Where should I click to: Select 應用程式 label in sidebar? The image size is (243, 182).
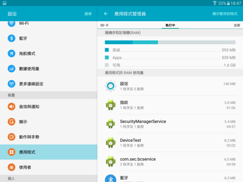[27, 152]
